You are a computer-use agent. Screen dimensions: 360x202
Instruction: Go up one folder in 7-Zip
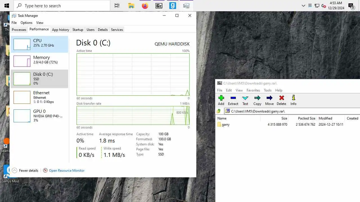(219, 111)
